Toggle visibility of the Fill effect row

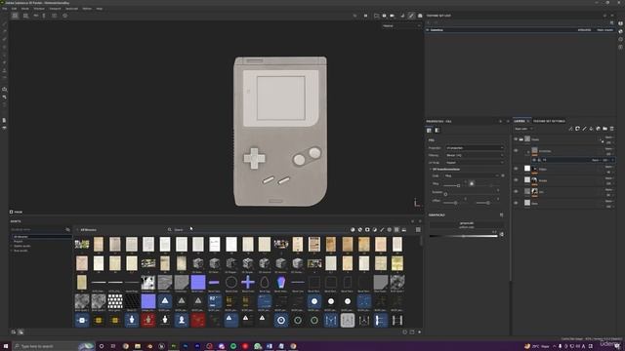[x=534, y=160]
